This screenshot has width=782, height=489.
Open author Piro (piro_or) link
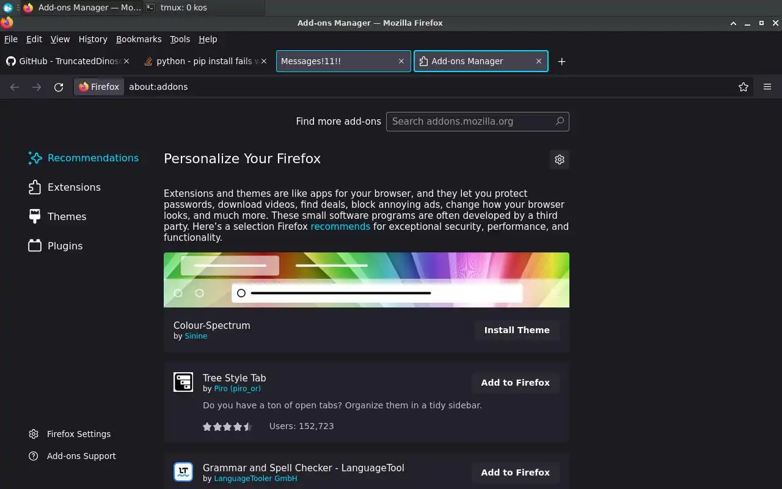pos(237,389)
